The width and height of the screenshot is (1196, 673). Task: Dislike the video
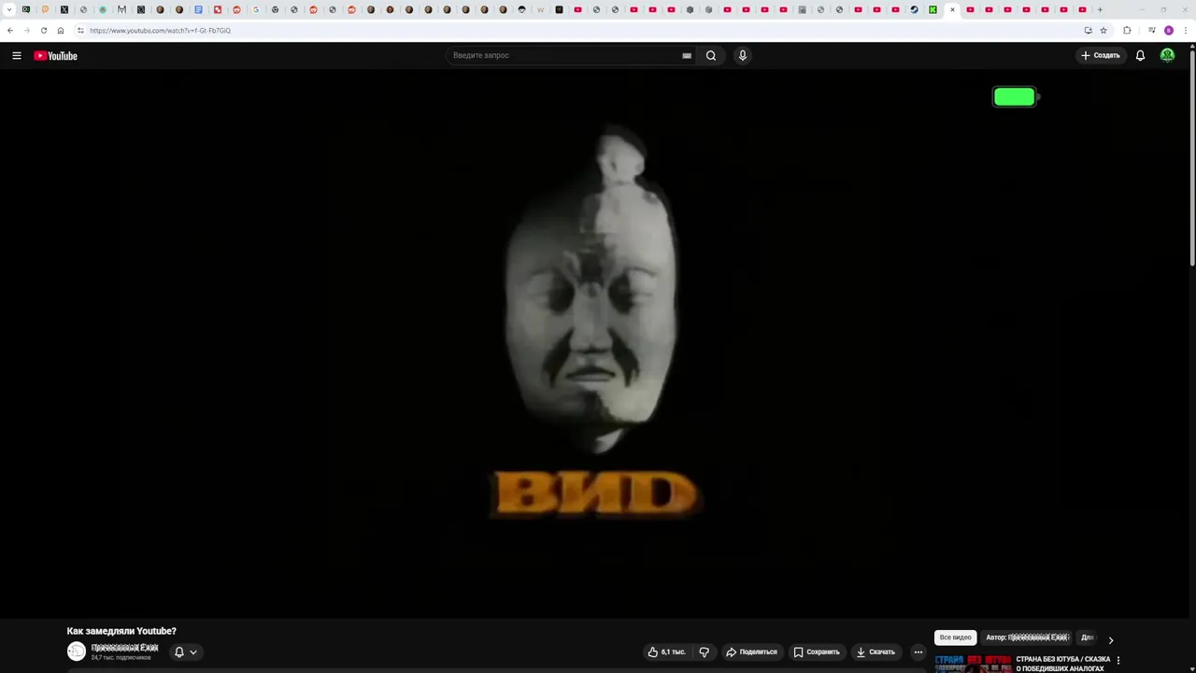coord(705,652)
